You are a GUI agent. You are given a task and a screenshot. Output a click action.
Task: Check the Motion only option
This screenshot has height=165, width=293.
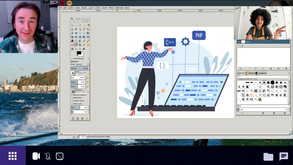(72, 104)
